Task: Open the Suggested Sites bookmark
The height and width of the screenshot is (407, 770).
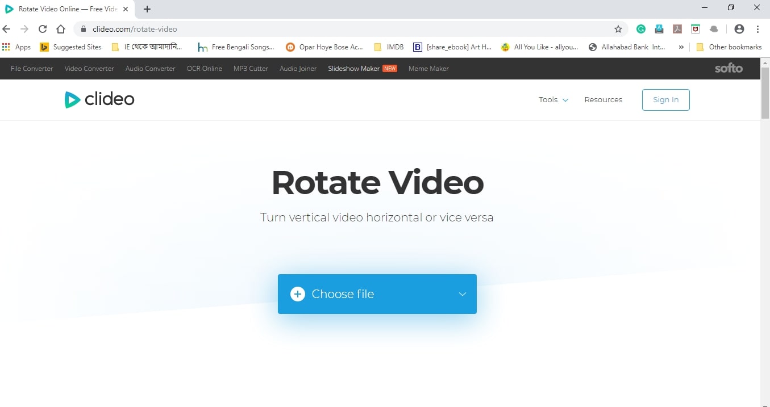Action: [70, 47]
